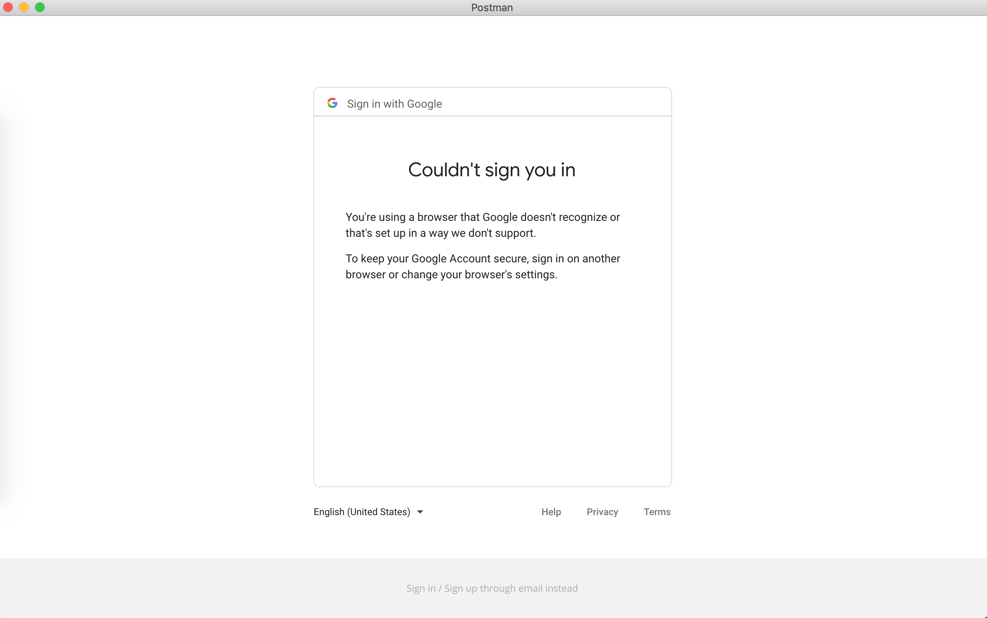Click the red close window button
This screenshot has height=618, width=987.
pos(8,7)
